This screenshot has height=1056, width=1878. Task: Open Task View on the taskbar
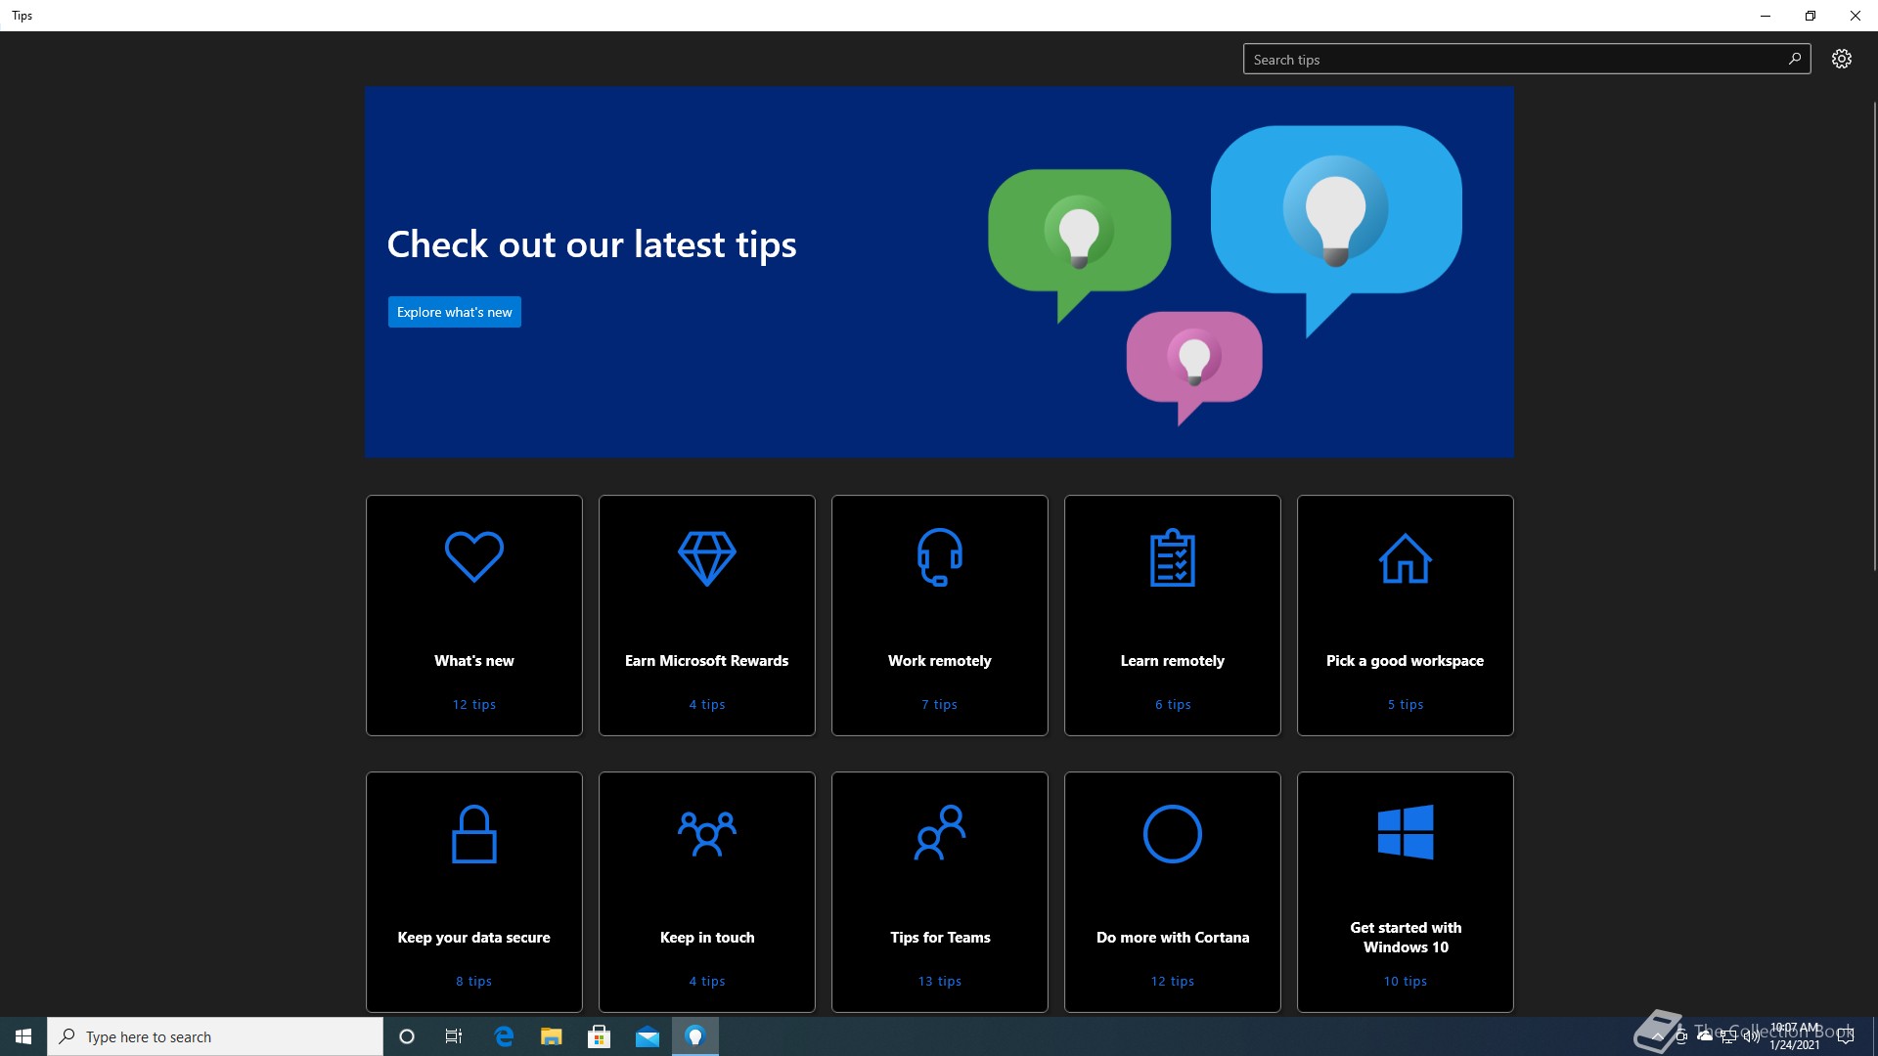pos(454,1036)
